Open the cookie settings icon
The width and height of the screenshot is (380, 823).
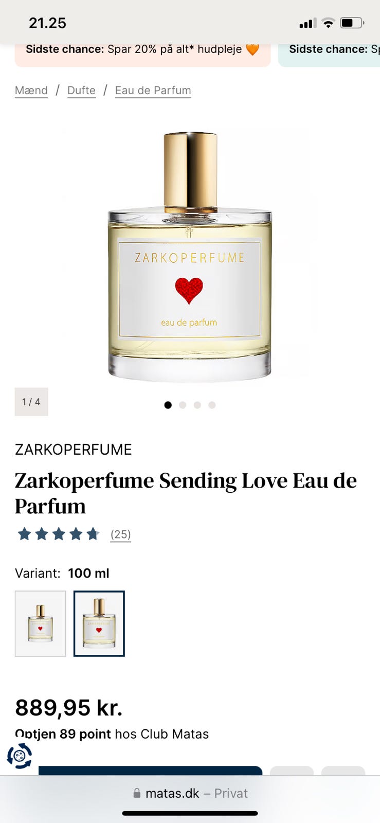point(20,756)
